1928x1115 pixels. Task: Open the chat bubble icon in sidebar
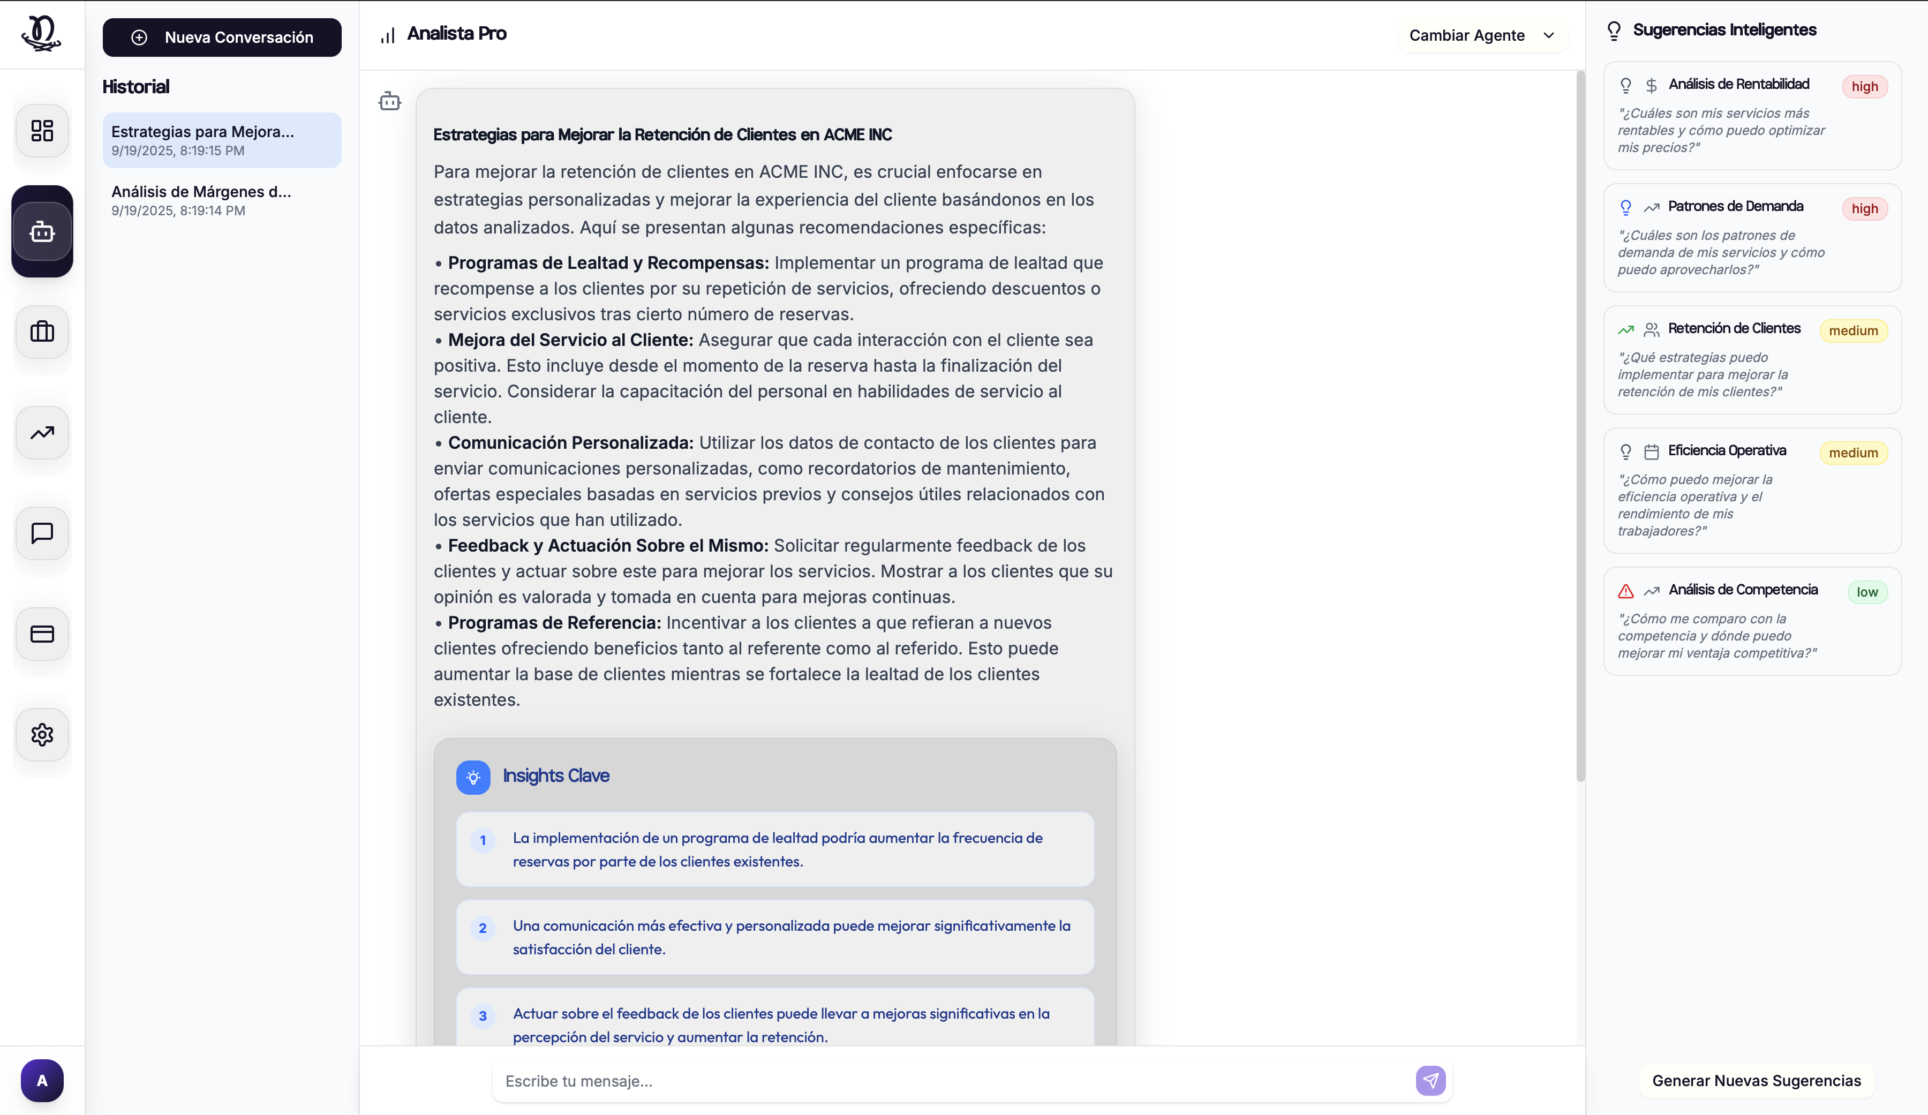coord(41,533)
